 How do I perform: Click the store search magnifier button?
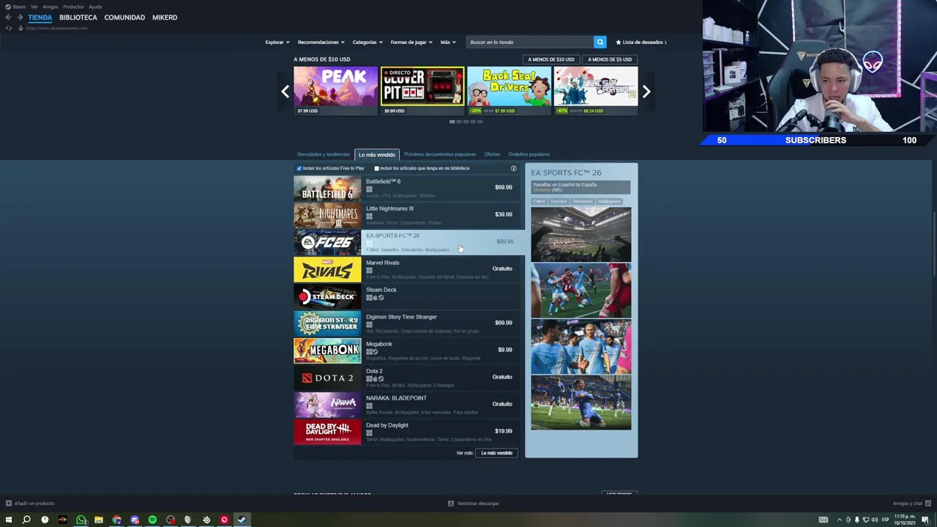pos(600,42)
